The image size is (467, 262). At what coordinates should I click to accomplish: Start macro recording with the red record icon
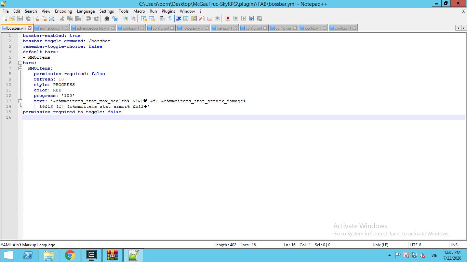pyautogui.click(x=228, y=18)
